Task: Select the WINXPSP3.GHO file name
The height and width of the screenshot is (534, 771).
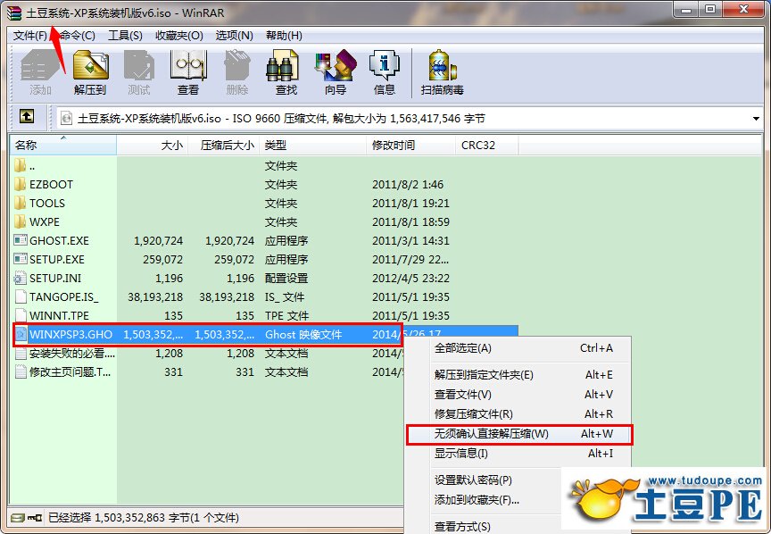Action: 70,335
